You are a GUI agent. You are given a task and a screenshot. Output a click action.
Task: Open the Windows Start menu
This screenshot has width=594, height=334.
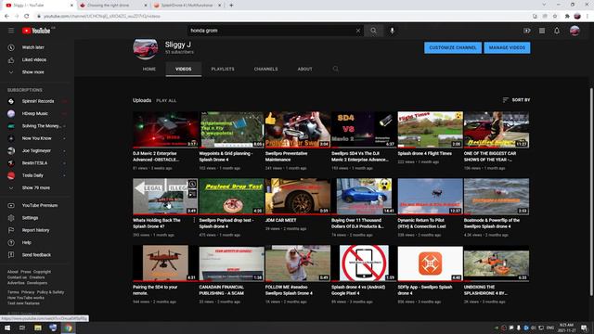pyautogui.click(x=6, y=328)
